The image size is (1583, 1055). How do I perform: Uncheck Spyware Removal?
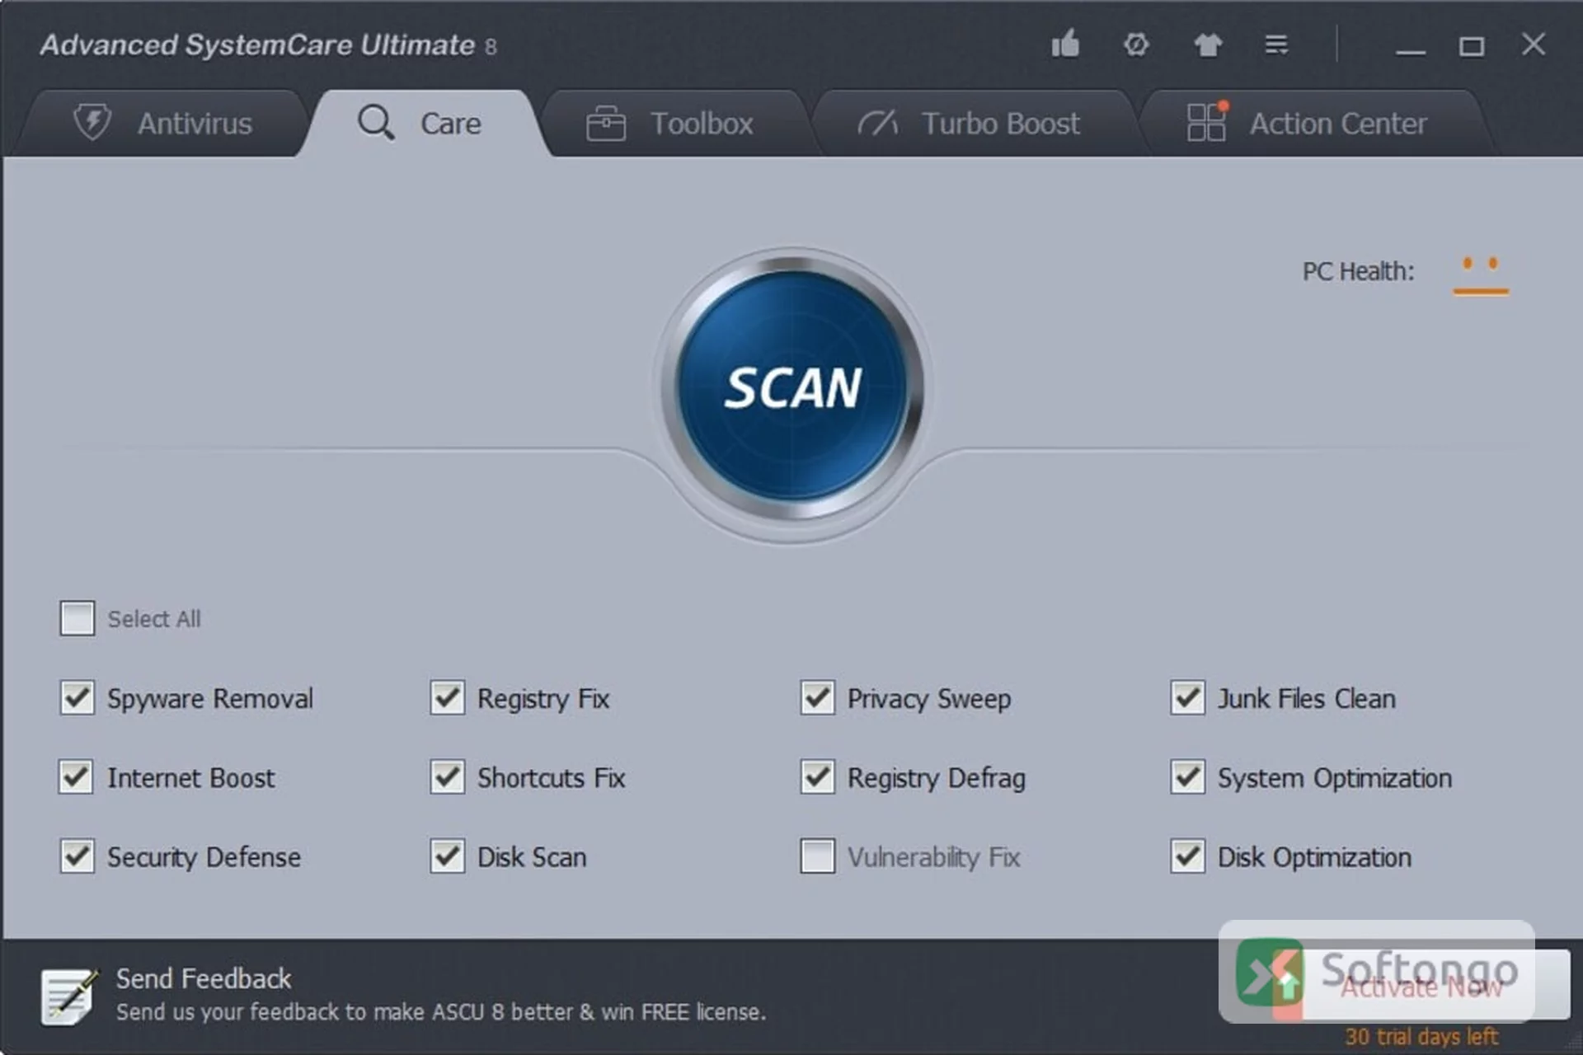pos(78,698)
